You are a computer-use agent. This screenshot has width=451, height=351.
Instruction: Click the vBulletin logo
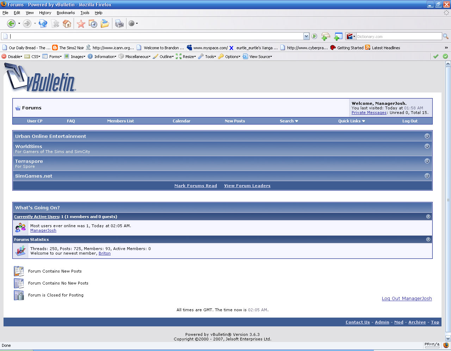point(40,77)
